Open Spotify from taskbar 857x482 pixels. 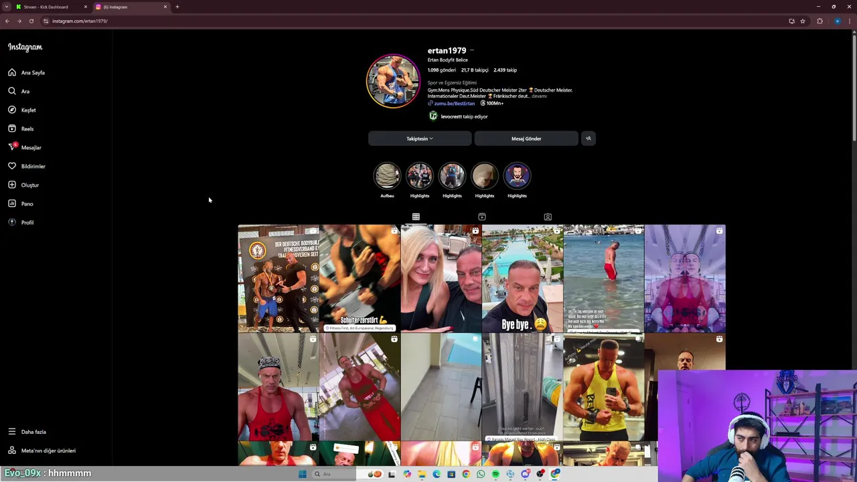coord(495,474)
